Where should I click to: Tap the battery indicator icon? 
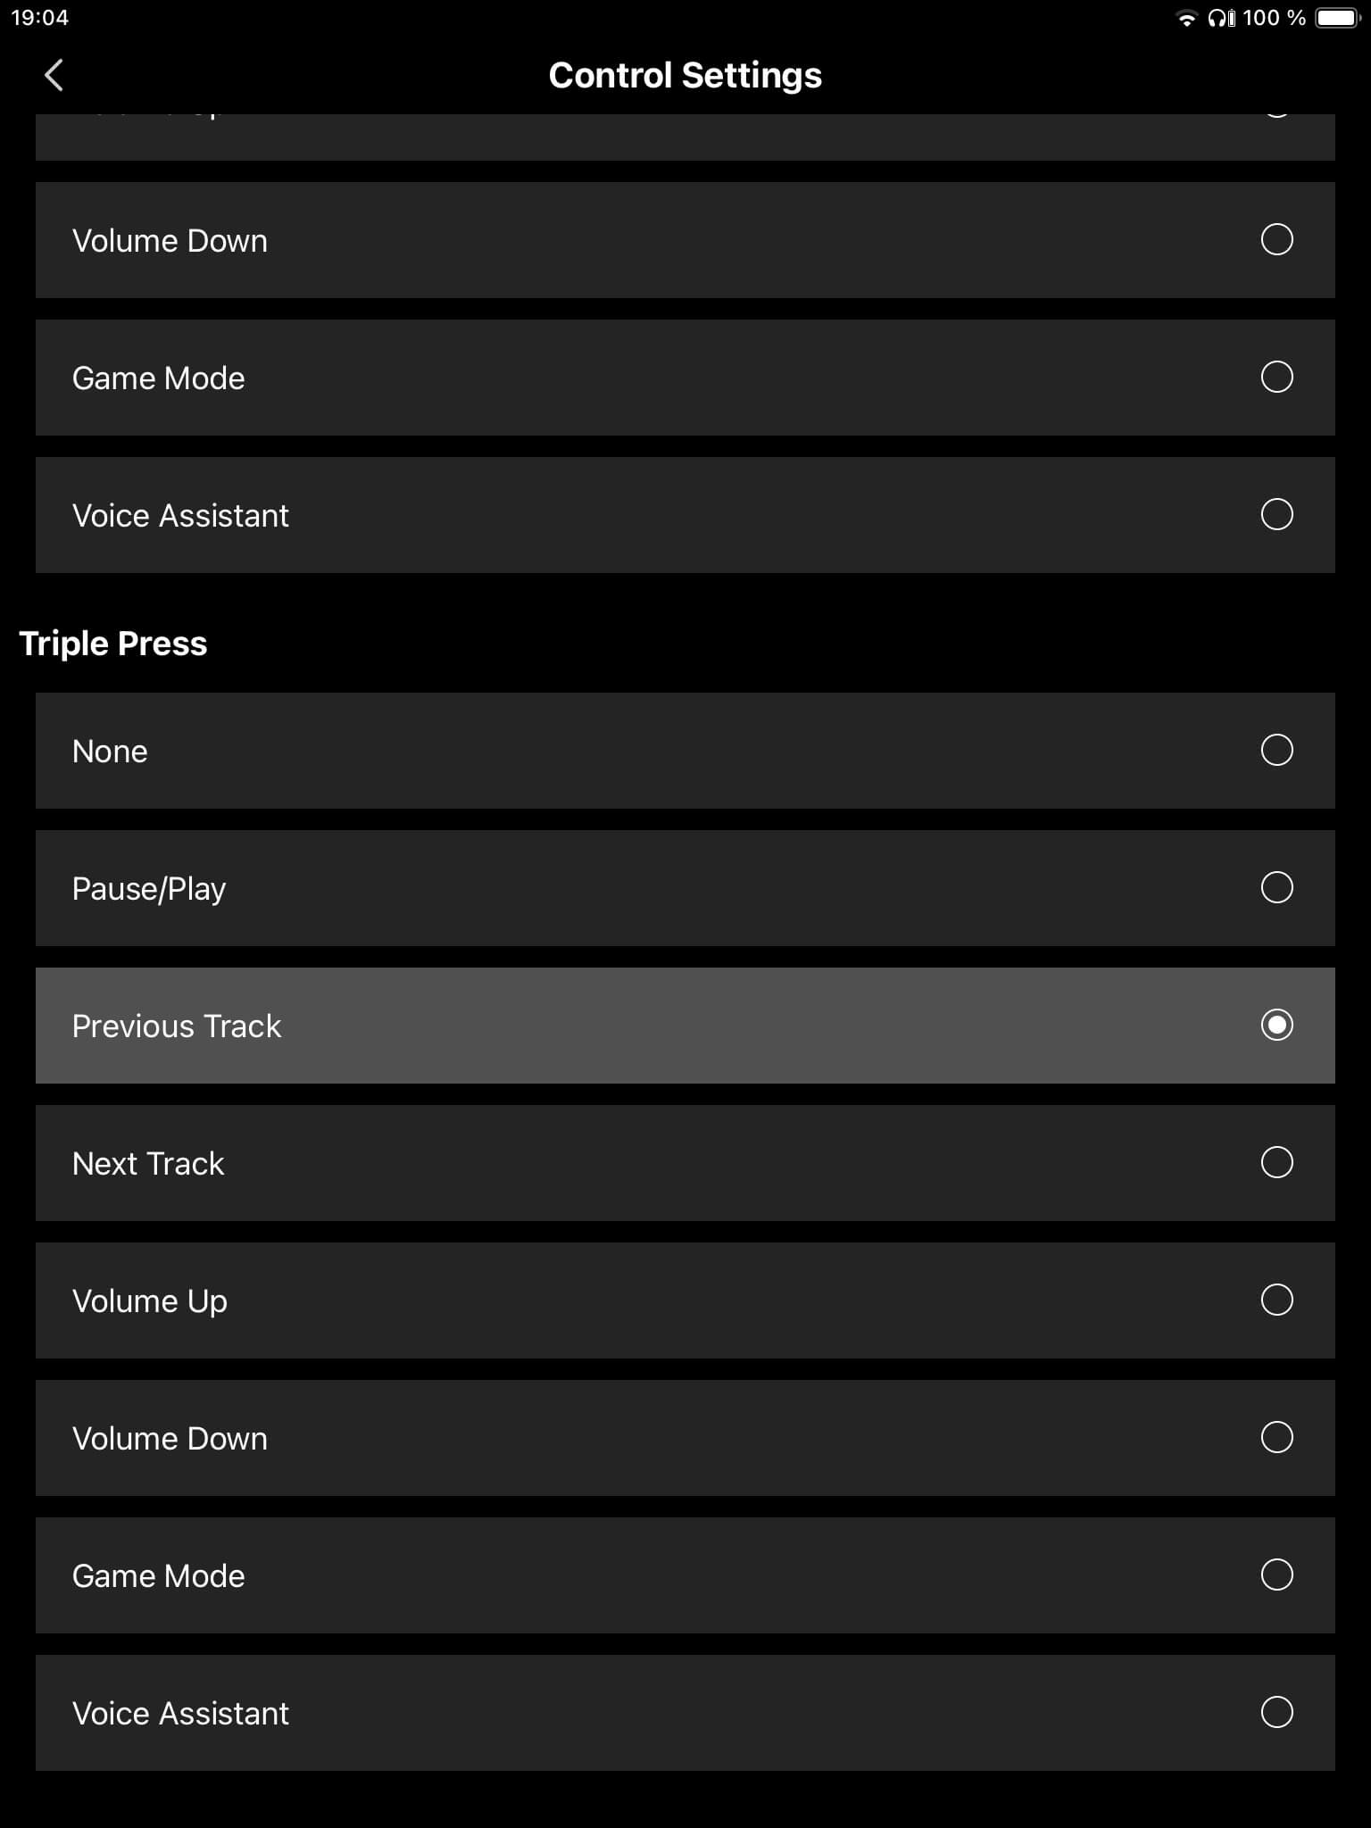click(1336, 19)
